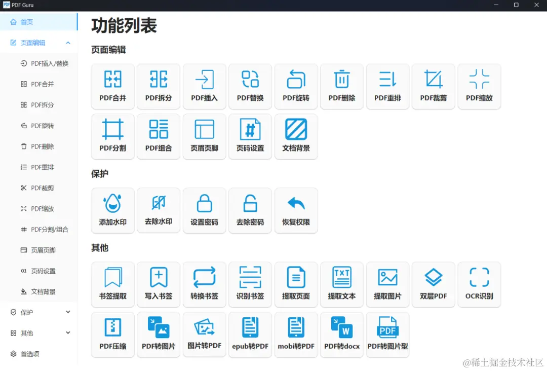Go to the 首页 home page
This screenshot has height=371, width=547.
point(25,22)
